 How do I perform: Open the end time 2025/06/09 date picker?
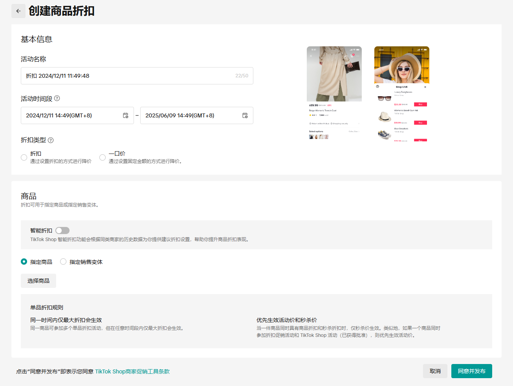pyautogui.click(x=191, y=115)
